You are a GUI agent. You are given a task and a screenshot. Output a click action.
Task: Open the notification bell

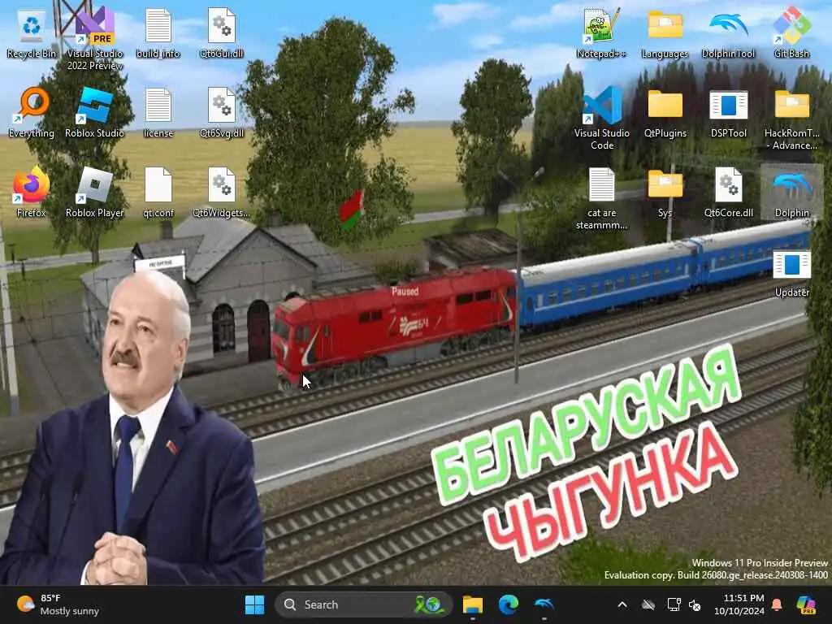tap(777, 604)
